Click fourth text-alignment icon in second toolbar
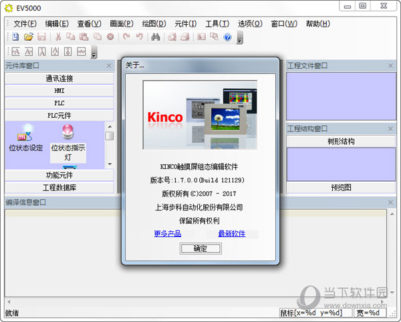 [55, 52]
